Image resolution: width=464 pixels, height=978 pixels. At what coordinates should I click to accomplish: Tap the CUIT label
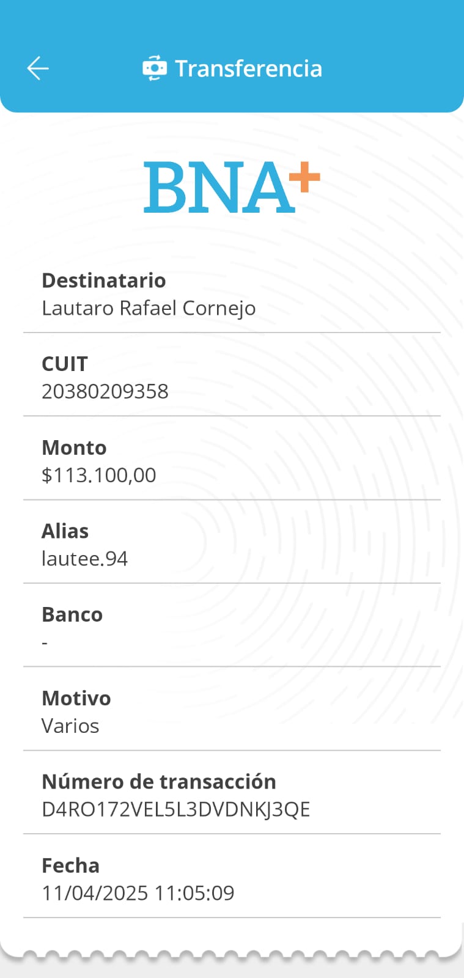[65, 364]
